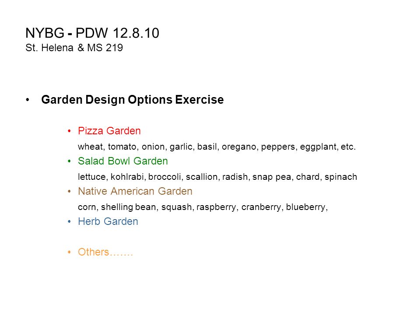This screenshot has height=315, width=420.
Task: Click the word spinach in salad list
Action: pyautogui.click(x=341, y=177)
